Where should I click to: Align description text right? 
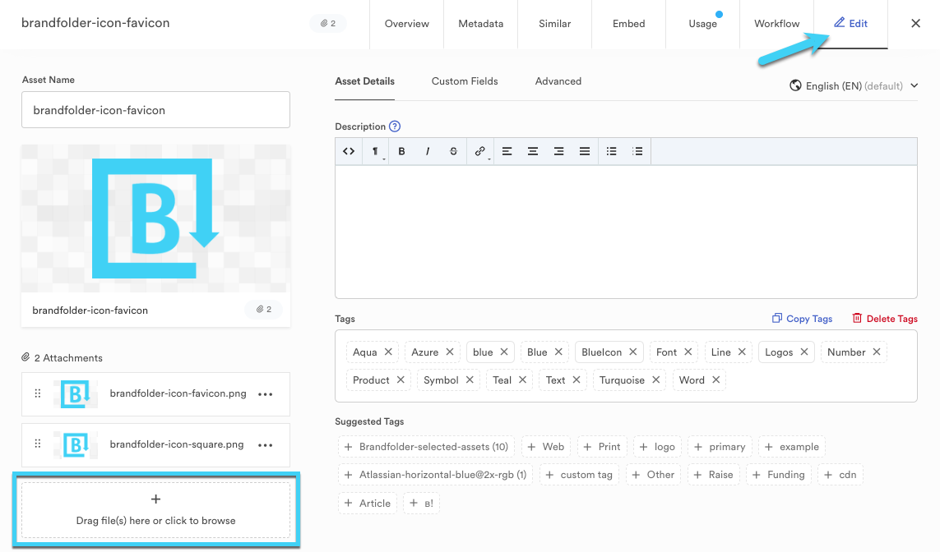coord(558,151)
